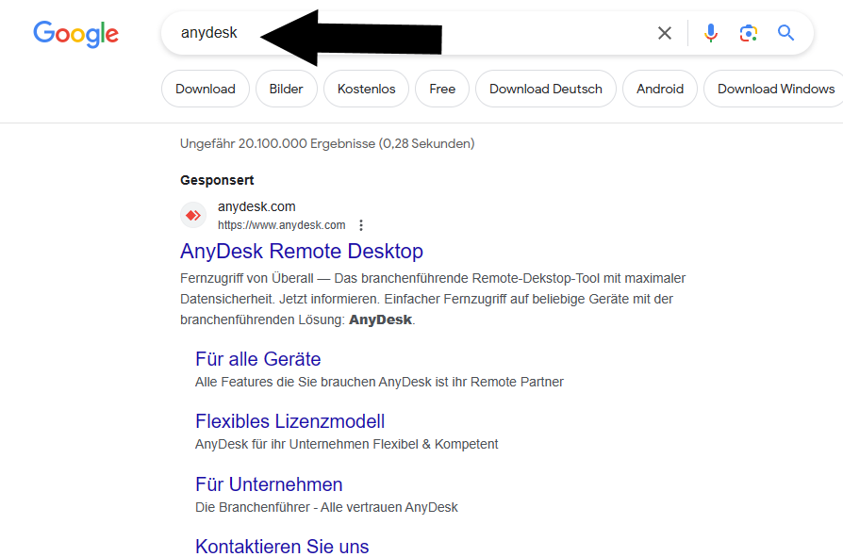
Task: Choose the Android suggestion chip
Action: pos(660,89)
